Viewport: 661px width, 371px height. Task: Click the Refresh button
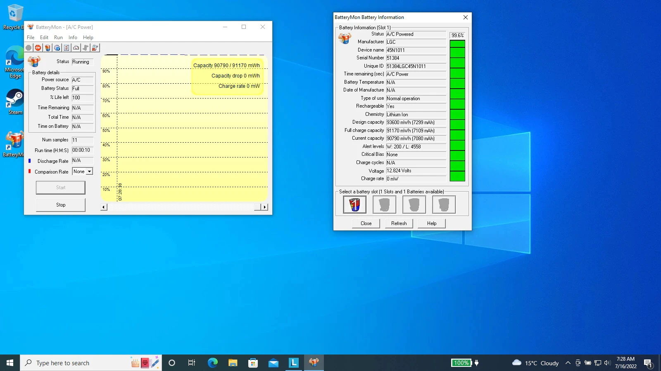click(x=399, y=223)
